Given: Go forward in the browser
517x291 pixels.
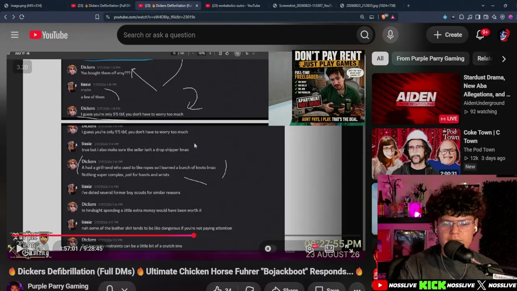Looking at the screenshot, I should 13,17.
